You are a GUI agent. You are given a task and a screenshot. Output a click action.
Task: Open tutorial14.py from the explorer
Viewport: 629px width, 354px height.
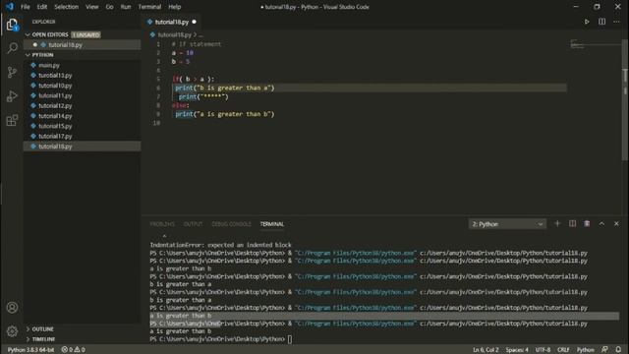pos(55,116)
